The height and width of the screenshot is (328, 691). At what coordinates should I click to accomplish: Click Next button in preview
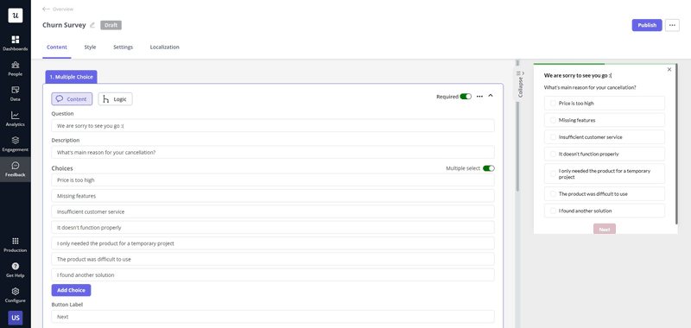(604, 230)
